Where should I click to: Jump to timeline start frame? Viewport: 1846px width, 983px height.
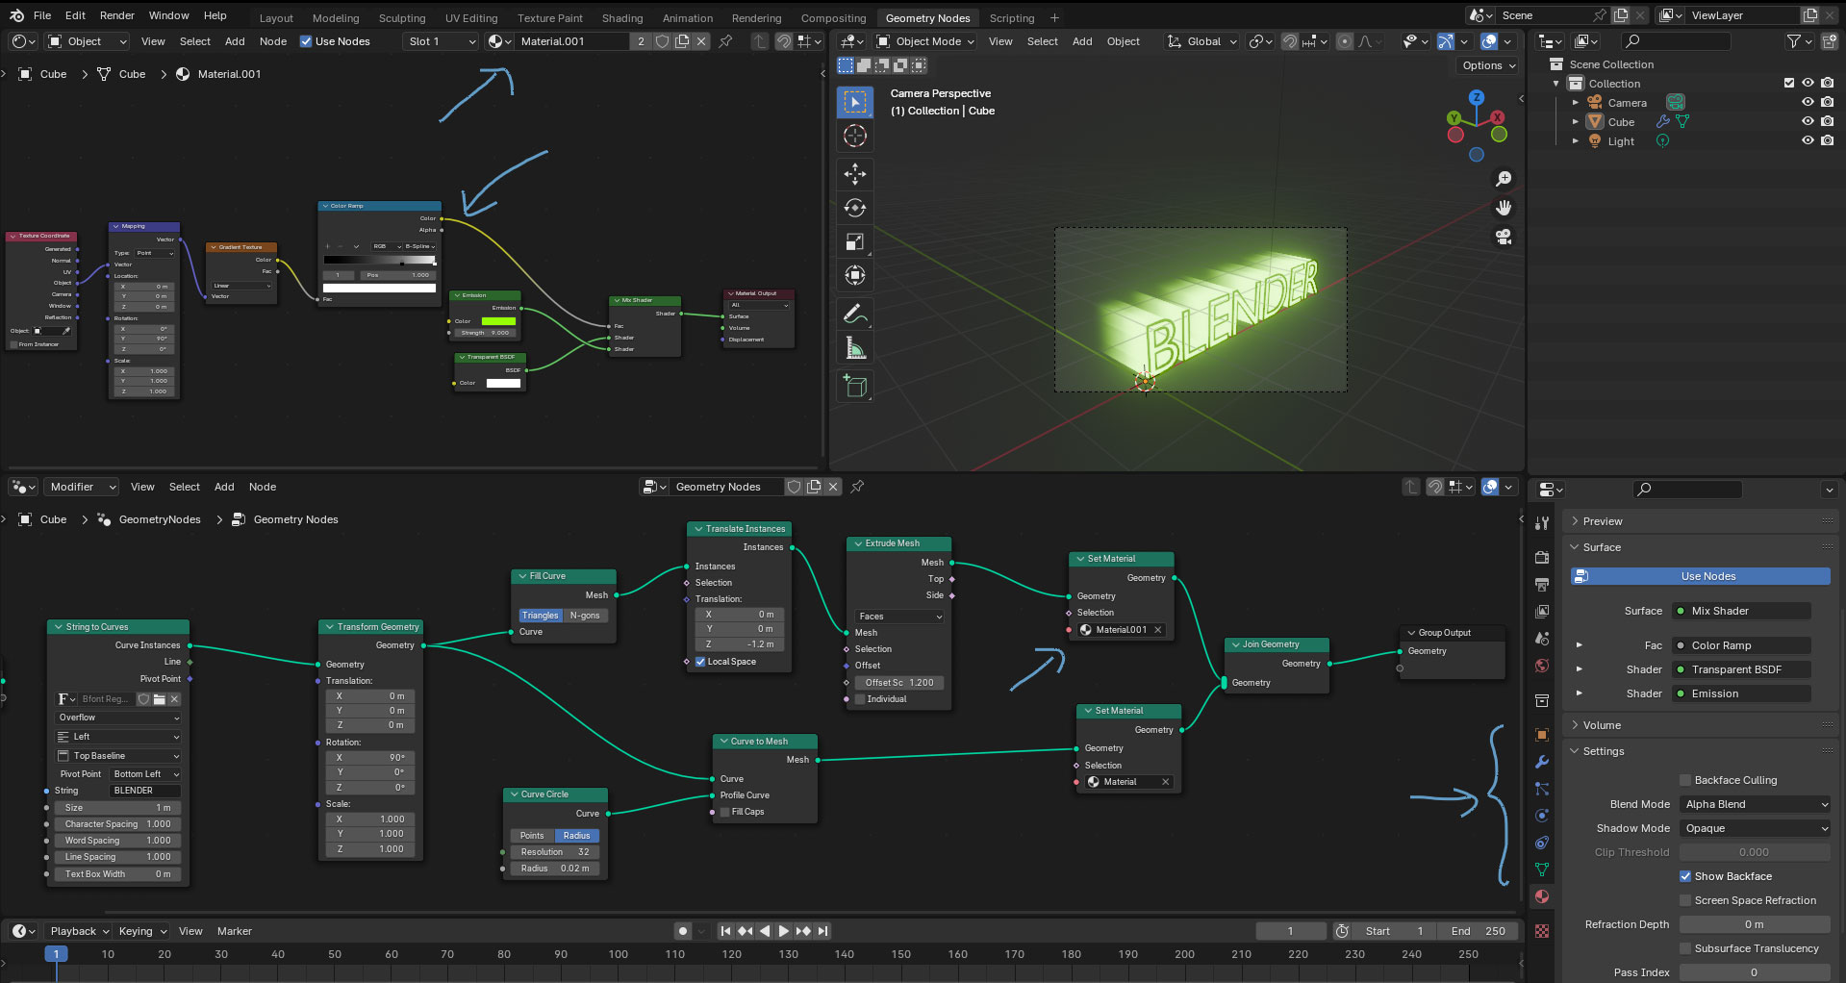[x=726, y=931]
